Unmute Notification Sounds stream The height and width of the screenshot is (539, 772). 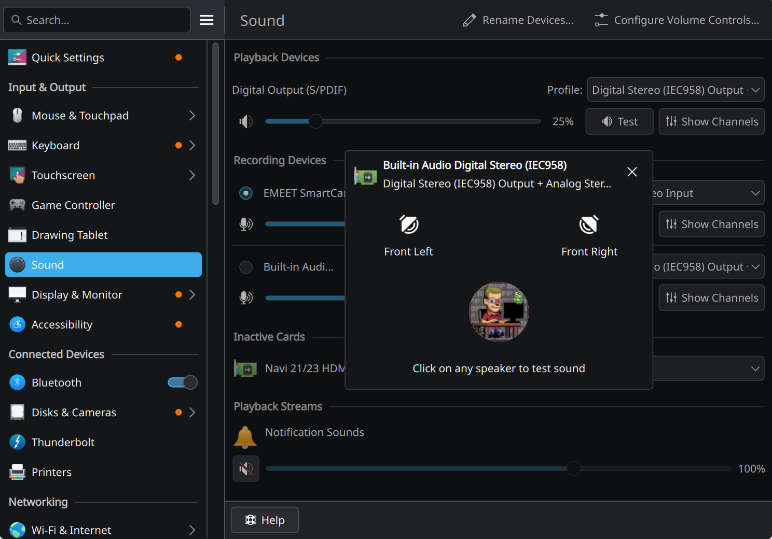pyautogui.click(x=246, y=469)
